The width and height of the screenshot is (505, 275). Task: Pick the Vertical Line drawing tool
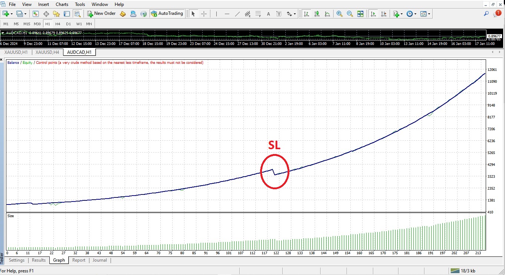point(216,14)
